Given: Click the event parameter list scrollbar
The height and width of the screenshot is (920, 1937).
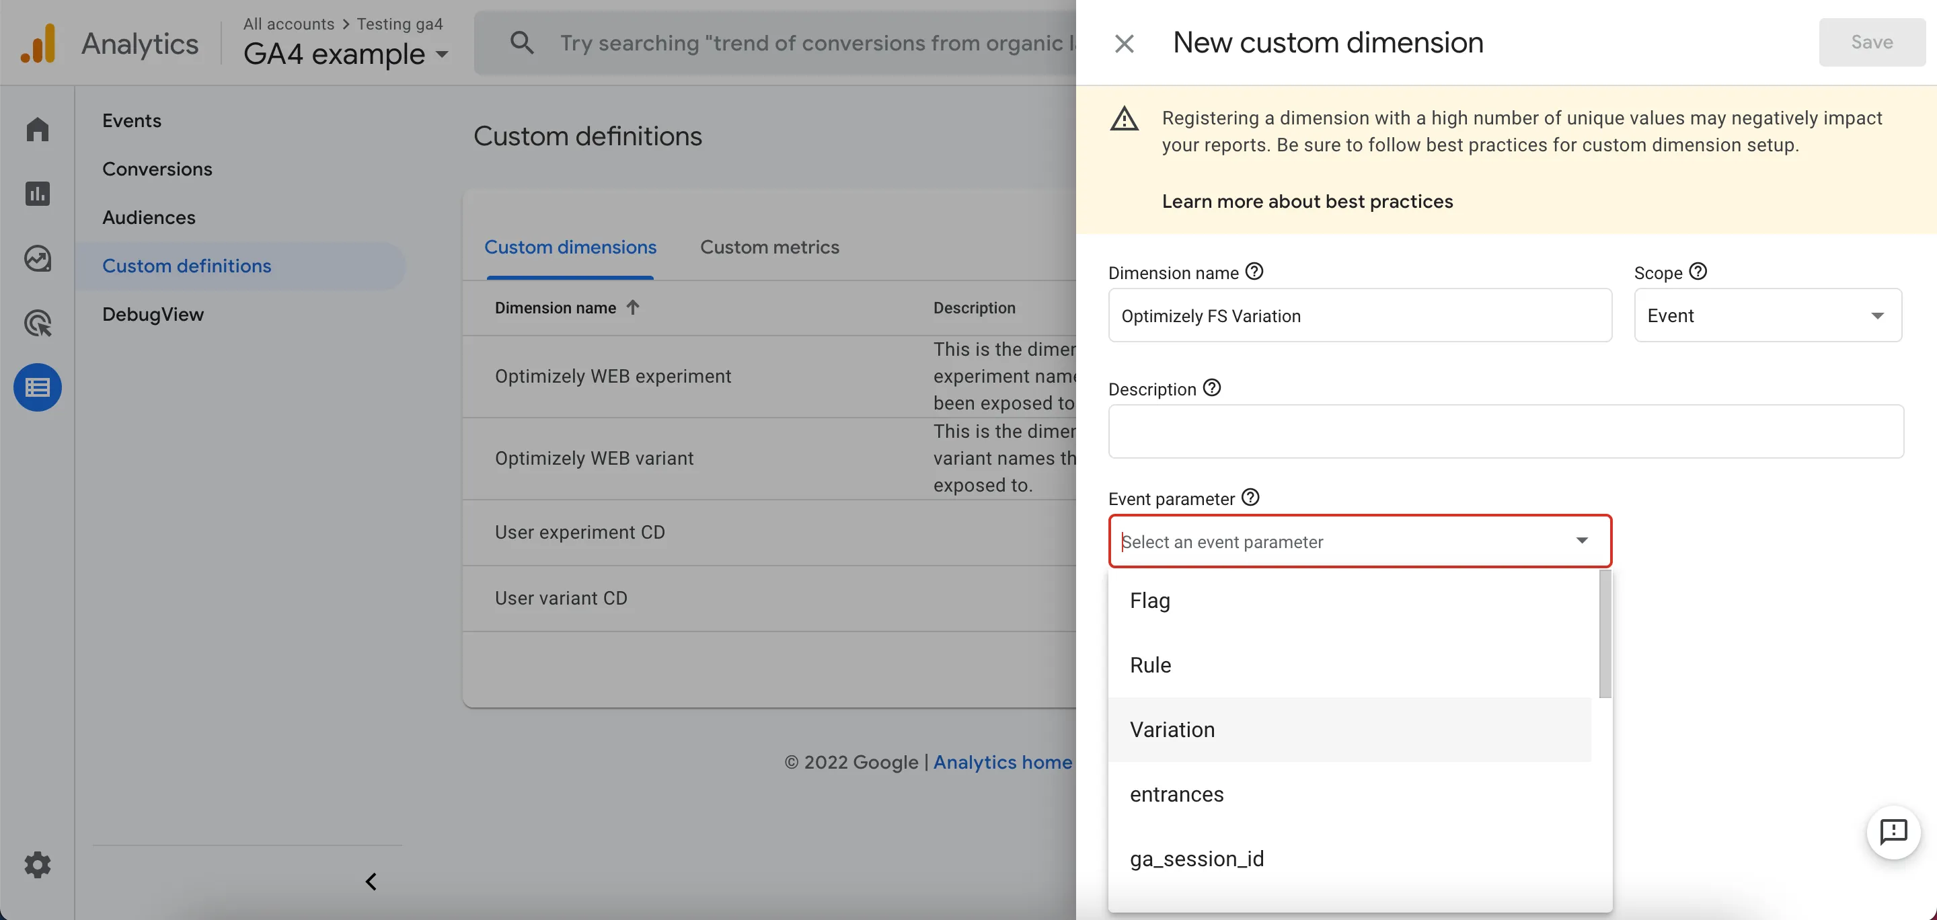Looking at the screenshot, I should [x=1605, y=634].
